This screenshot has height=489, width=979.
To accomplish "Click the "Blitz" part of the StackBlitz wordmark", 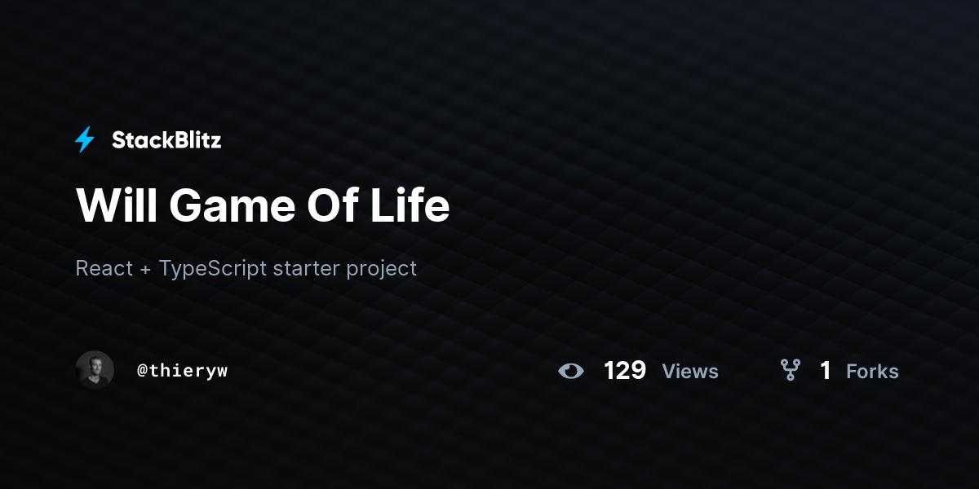I will tap(196, 140).
